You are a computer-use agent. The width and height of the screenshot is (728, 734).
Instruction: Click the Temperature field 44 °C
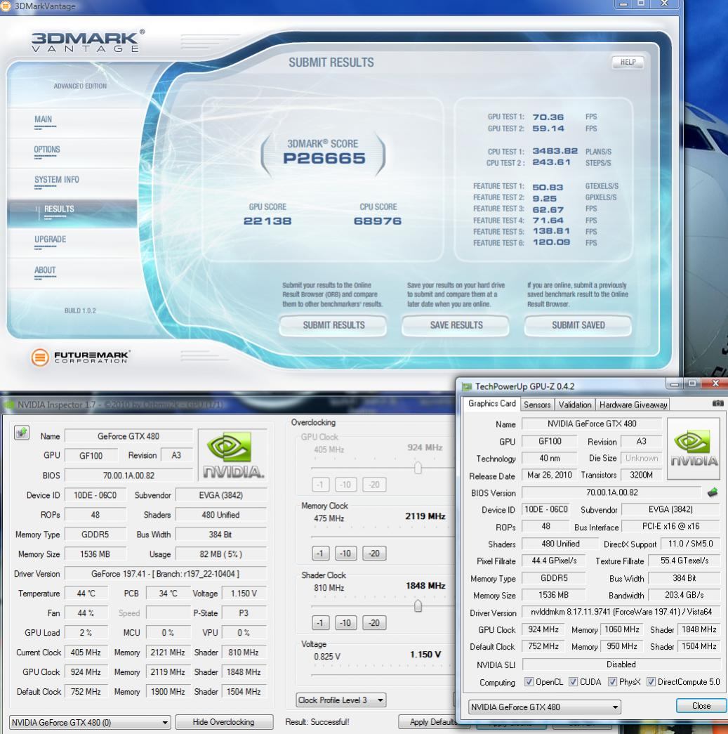86,593
